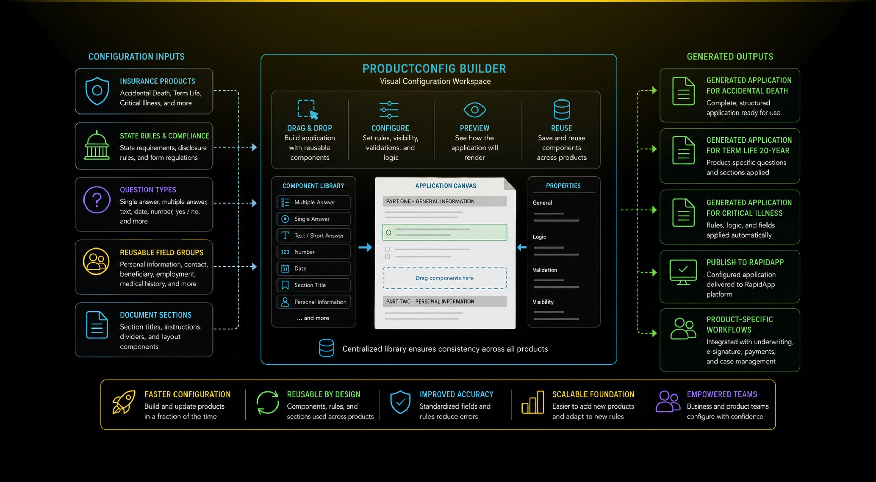
Task: Click the 'Drag components here' drop zone
Action: (445, 278)
